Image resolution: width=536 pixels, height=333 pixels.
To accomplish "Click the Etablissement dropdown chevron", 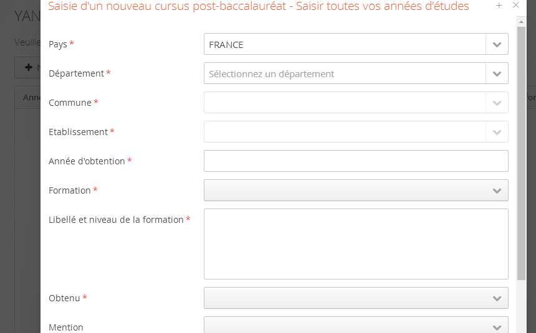I will pyautogui.click(x=497, y=132).
